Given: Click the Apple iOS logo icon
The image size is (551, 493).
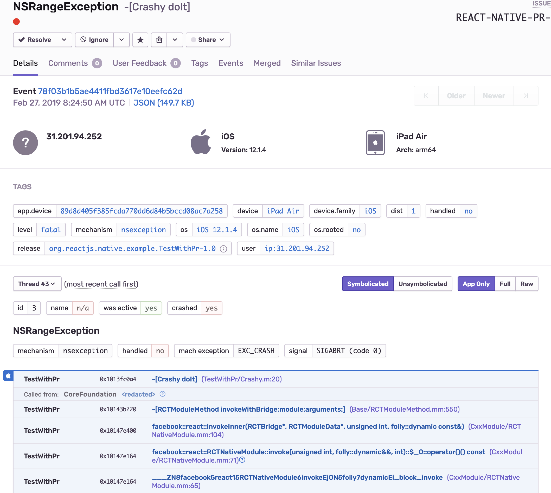Looking at the screenshot, I should pyautogui.click(x=201, y=142).
